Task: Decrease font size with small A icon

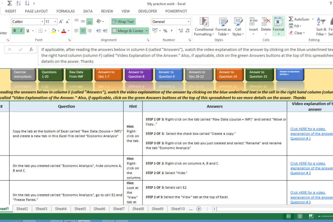Action: tap(68, 22)
